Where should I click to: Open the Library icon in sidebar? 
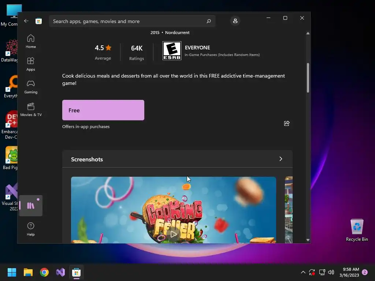click(31, 206)
